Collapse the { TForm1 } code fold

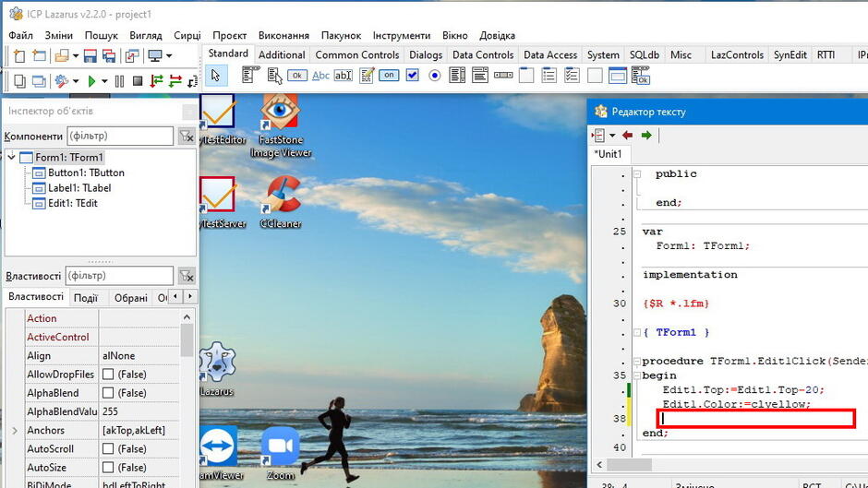point(636,332)
